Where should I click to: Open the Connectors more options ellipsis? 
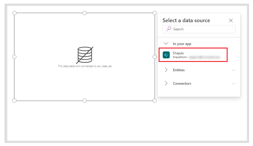tap(233, 84)
